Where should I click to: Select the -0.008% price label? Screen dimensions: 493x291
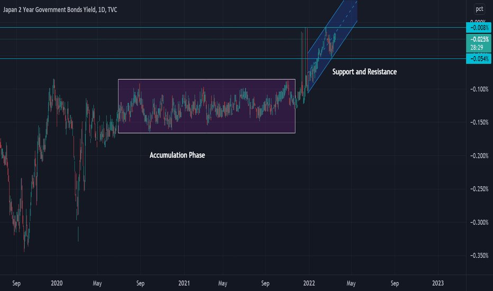(479, 28)
